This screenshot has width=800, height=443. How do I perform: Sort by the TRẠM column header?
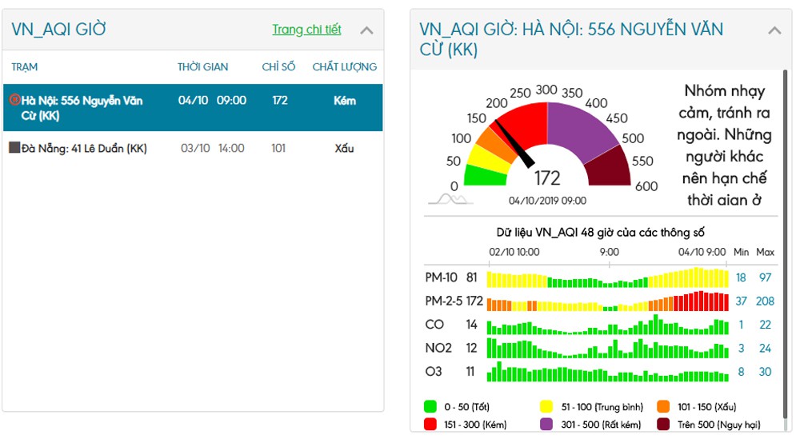(25, 67)
